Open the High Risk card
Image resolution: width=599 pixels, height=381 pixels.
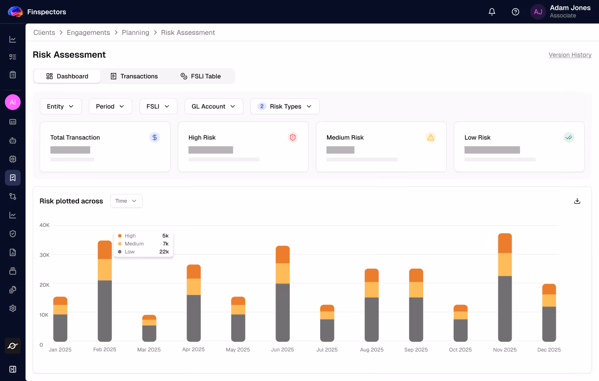tap(243, 147)
